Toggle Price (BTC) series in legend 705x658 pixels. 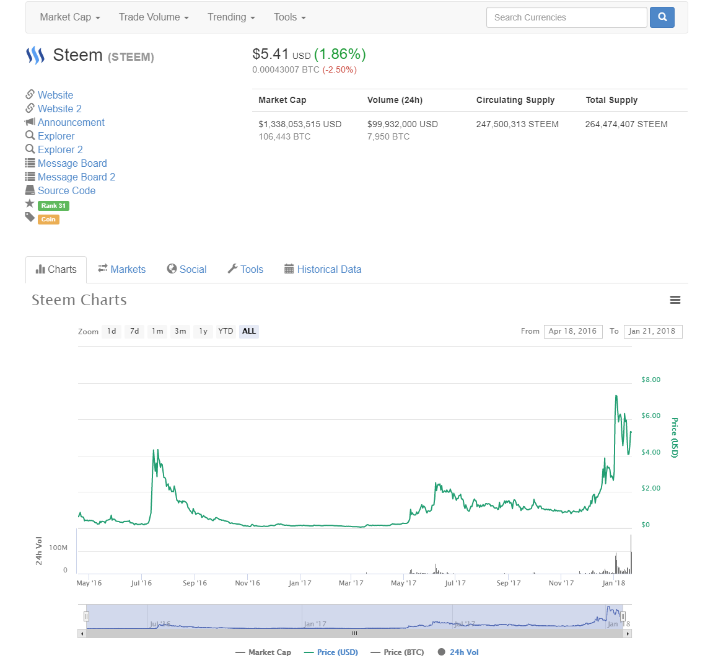(398, 652)
